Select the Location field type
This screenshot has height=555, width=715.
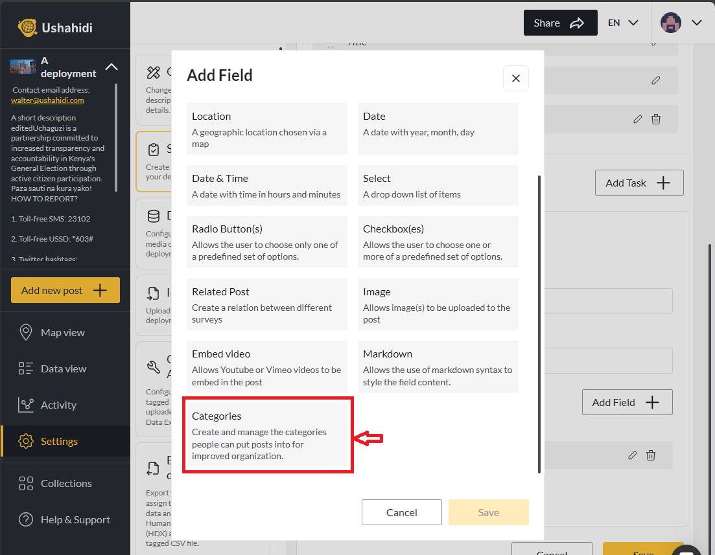pos(266,129)
